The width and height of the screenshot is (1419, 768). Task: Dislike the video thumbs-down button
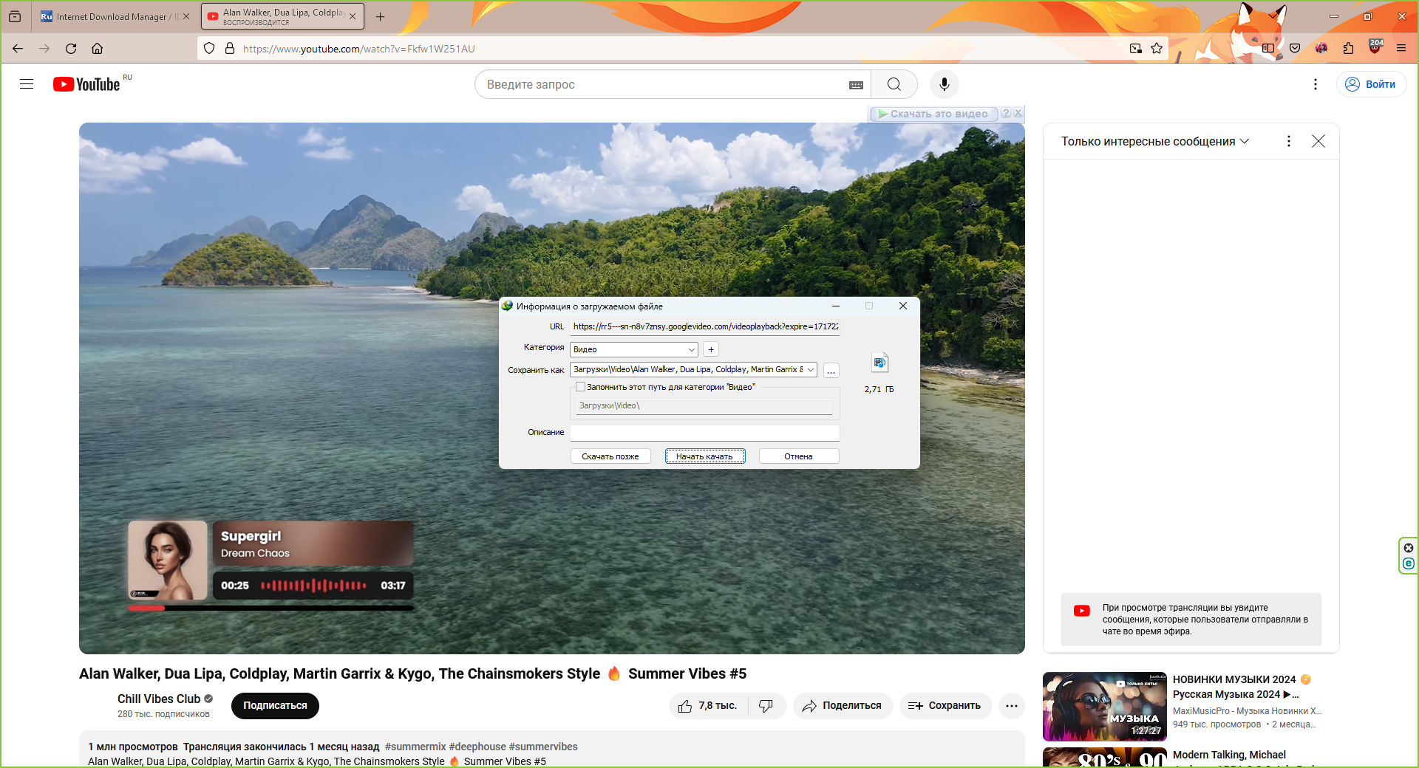click(766, 706)
